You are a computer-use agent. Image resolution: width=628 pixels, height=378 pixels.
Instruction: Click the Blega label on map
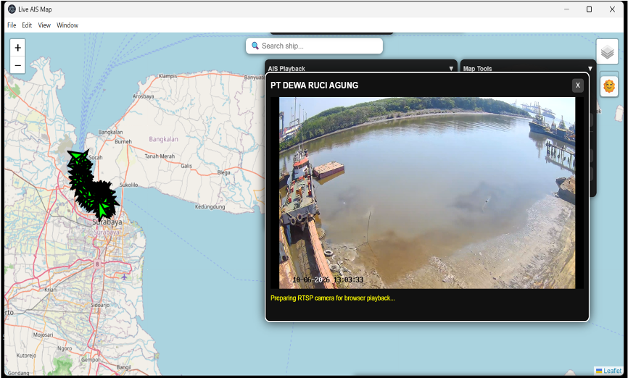[x=223, y=172]
